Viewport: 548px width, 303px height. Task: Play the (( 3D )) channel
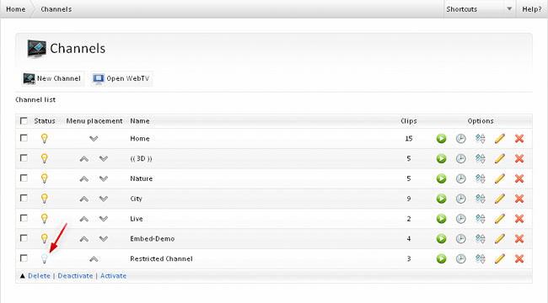[442, 159]
